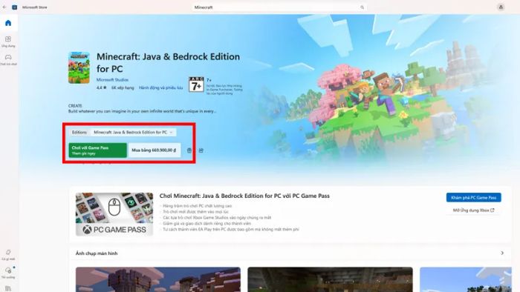Viewport: 520px width, 292px height.
Task: Open the second dark cave screenshot thumbnail
Action: (330, 279)
